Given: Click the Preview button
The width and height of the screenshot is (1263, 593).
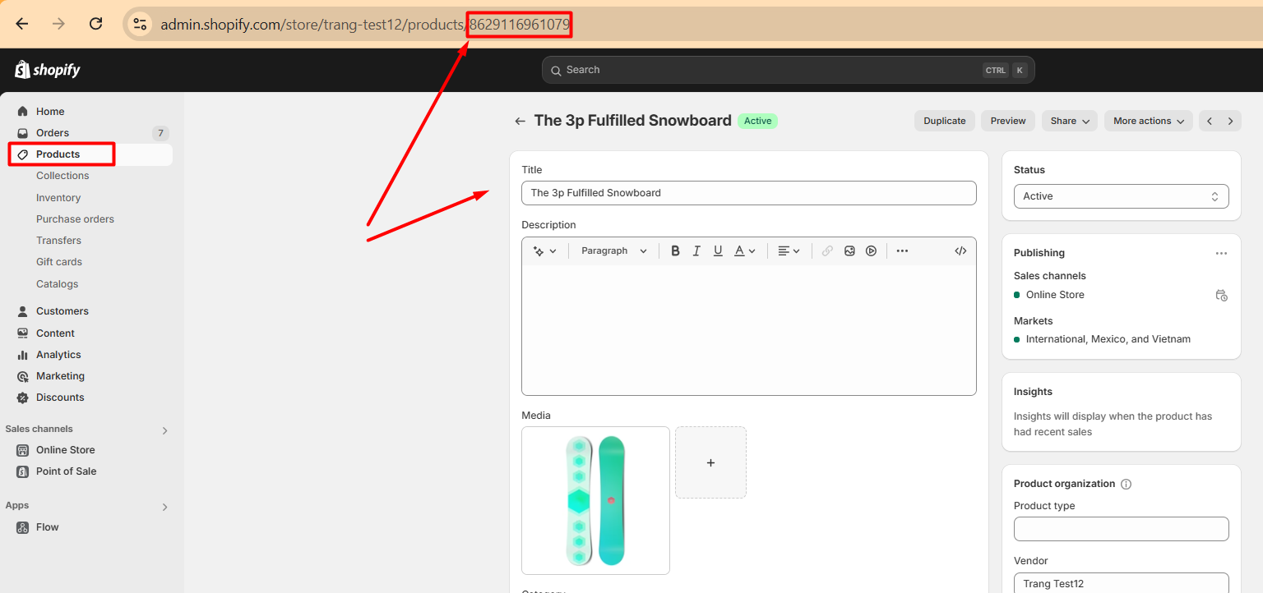Looking at the screenshot, I should click(1007, 121).
